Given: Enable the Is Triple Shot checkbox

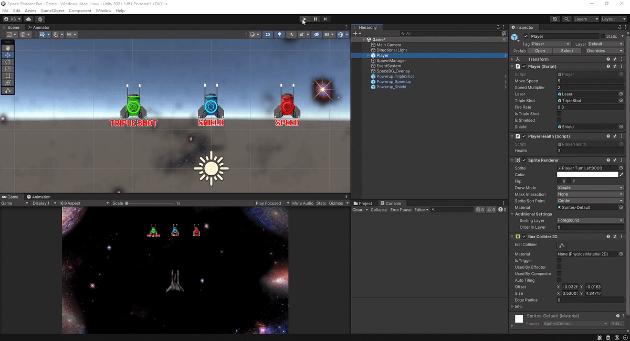Looking at the screenshot, I should [559, 113].
